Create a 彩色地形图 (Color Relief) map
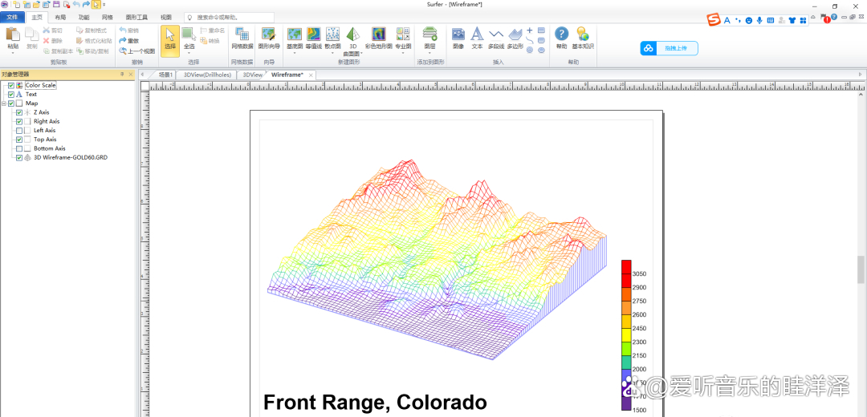Viewport: 867px width, 417px height. 378,38
